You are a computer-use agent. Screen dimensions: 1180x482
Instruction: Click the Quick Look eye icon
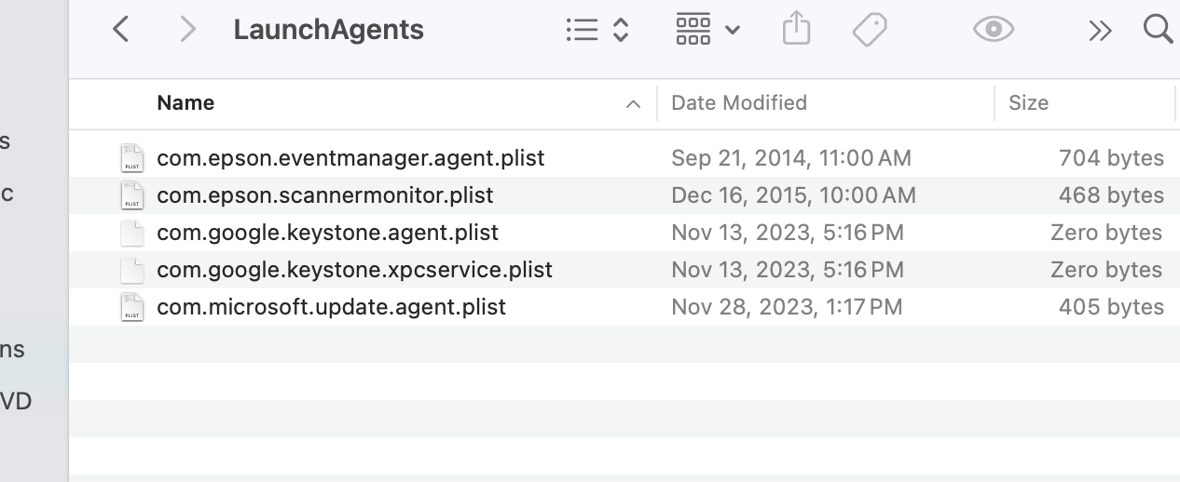click(x=993, y=30)
